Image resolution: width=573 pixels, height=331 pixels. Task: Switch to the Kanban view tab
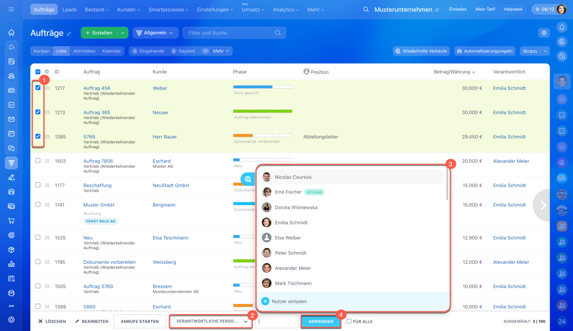tap(42, 51)
